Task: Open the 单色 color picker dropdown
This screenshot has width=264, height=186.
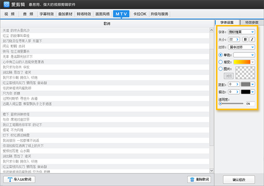Action: coord(244,55)
